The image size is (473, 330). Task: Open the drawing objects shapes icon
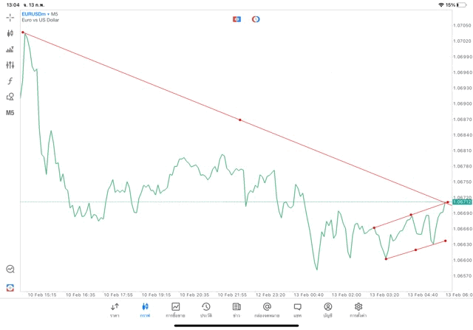[10, 97]
